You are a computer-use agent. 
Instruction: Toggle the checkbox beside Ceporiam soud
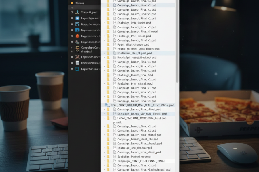72,42
